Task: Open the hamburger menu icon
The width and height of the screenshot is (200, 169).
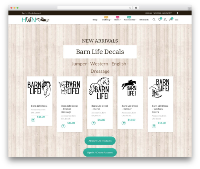Action: pos(176,20)
